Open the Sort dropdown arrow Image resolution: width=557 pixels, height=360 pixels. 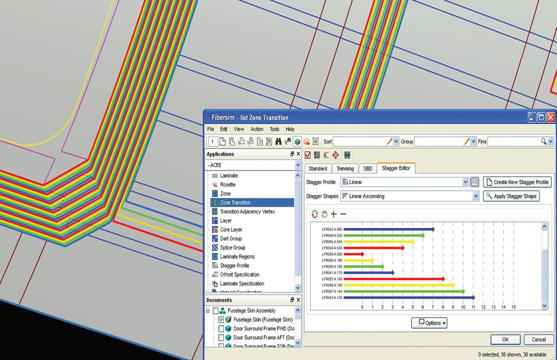click(396, 142)
